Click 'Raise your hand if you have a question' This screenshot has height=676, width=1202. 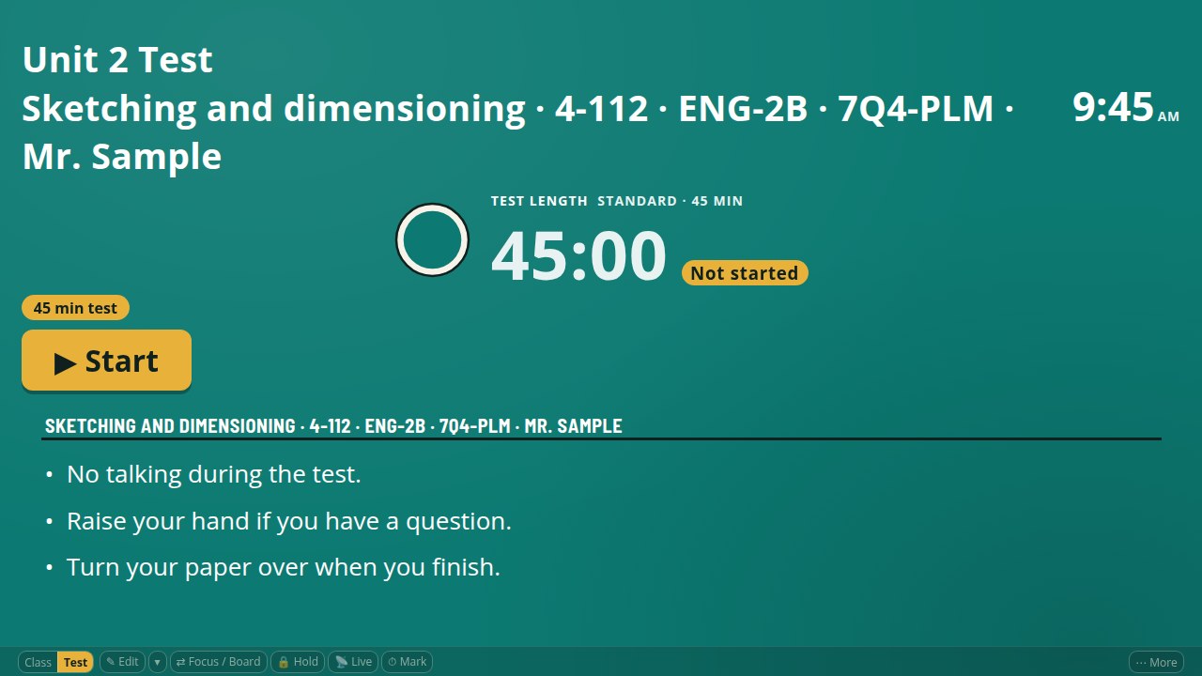point(289,521)
